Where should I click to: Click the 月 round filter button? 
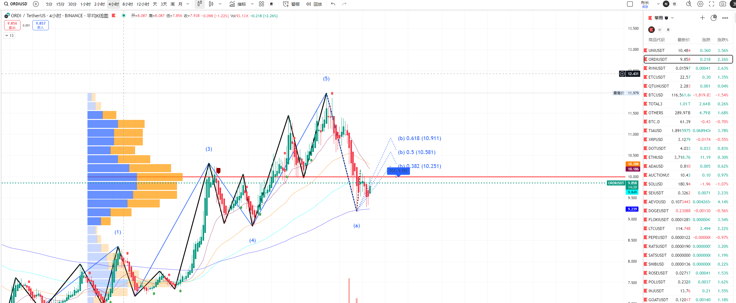tap(668, 30)
